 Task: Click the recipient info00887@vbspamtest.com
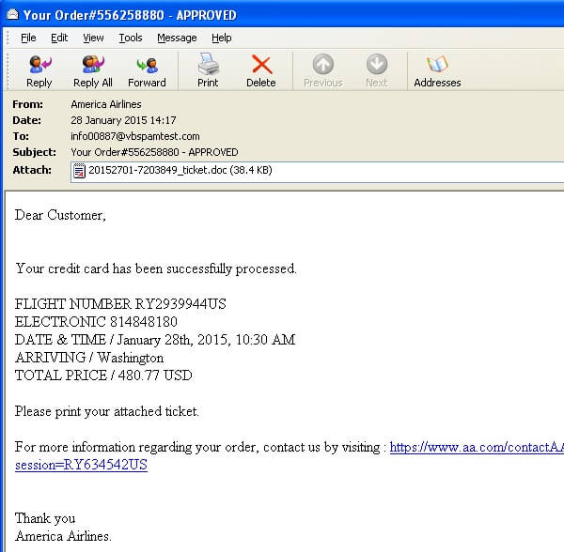[x=134, y=136]
